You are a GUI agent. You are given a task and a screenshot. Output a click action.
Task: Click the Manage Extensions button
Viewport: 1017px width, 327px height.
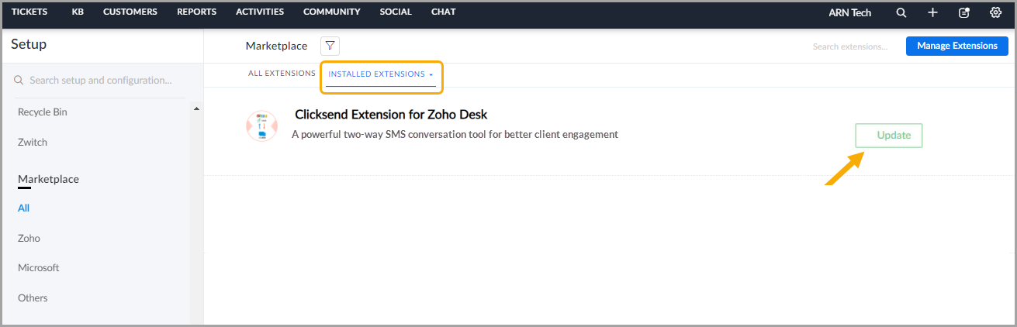tap(957, 46)
